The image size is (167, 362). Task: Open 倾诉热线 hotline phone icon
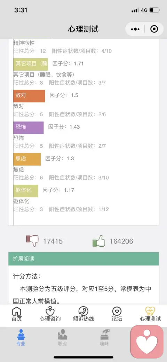point(83,314)
